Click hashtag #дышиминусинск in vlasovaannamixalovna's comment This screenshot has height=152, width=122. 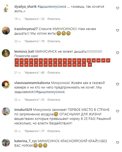click(50, 92)
